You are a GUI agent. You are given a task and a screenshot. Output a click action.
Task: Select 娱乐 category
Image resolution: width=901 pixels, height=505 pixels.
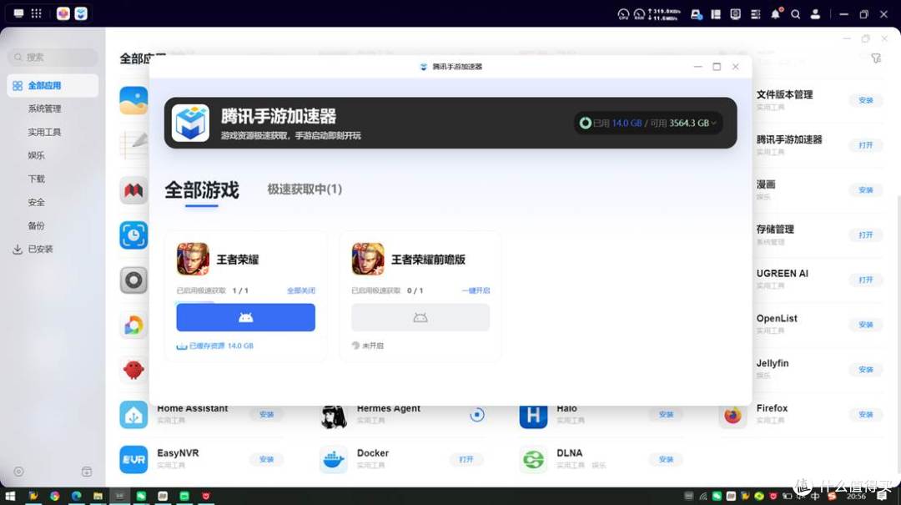[36, 155]
